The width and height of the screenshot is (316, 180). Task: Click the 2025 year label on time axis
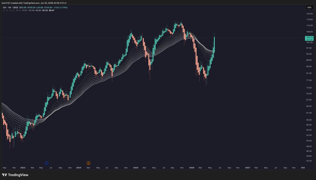coord(136,167)
